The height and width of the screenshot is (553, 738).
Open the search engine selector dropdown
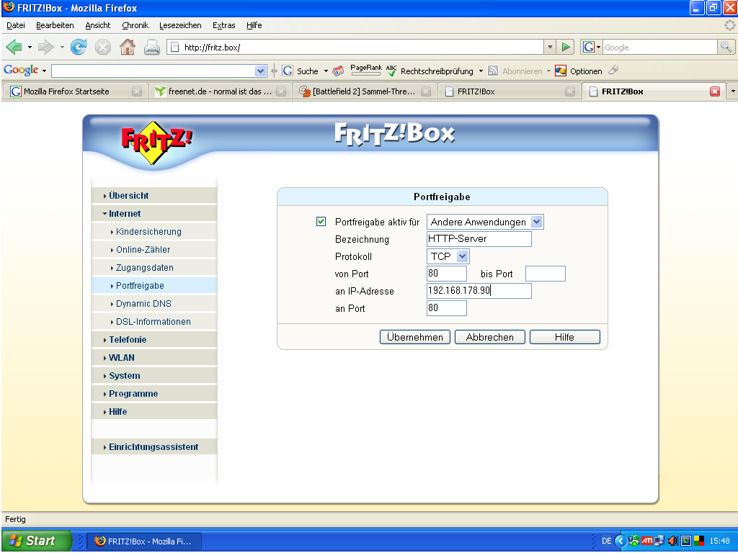pyautogui.click(x=592, y=47)
